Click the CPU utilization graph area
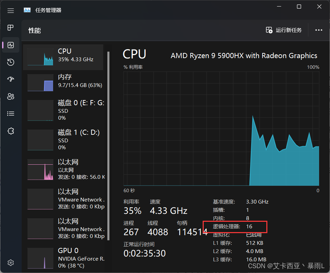330x273 pixels. tap(221, 129)
